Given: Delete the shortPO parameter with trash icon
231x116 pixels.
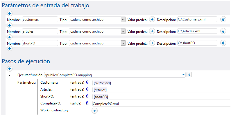Looking at the screenshot, I should pos(223,43).
